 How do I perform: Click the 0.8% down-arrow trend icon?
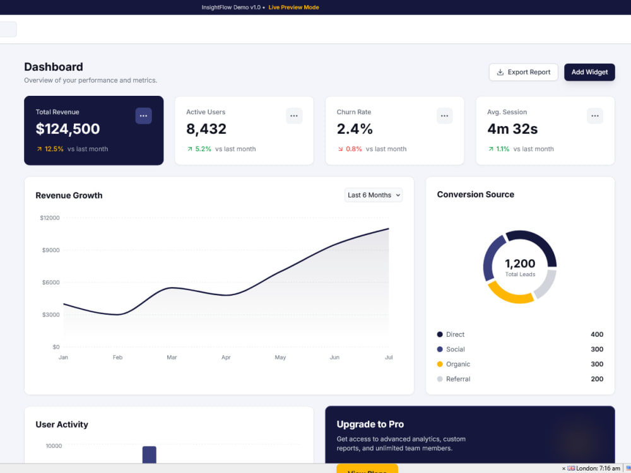[x=340, y=149]
